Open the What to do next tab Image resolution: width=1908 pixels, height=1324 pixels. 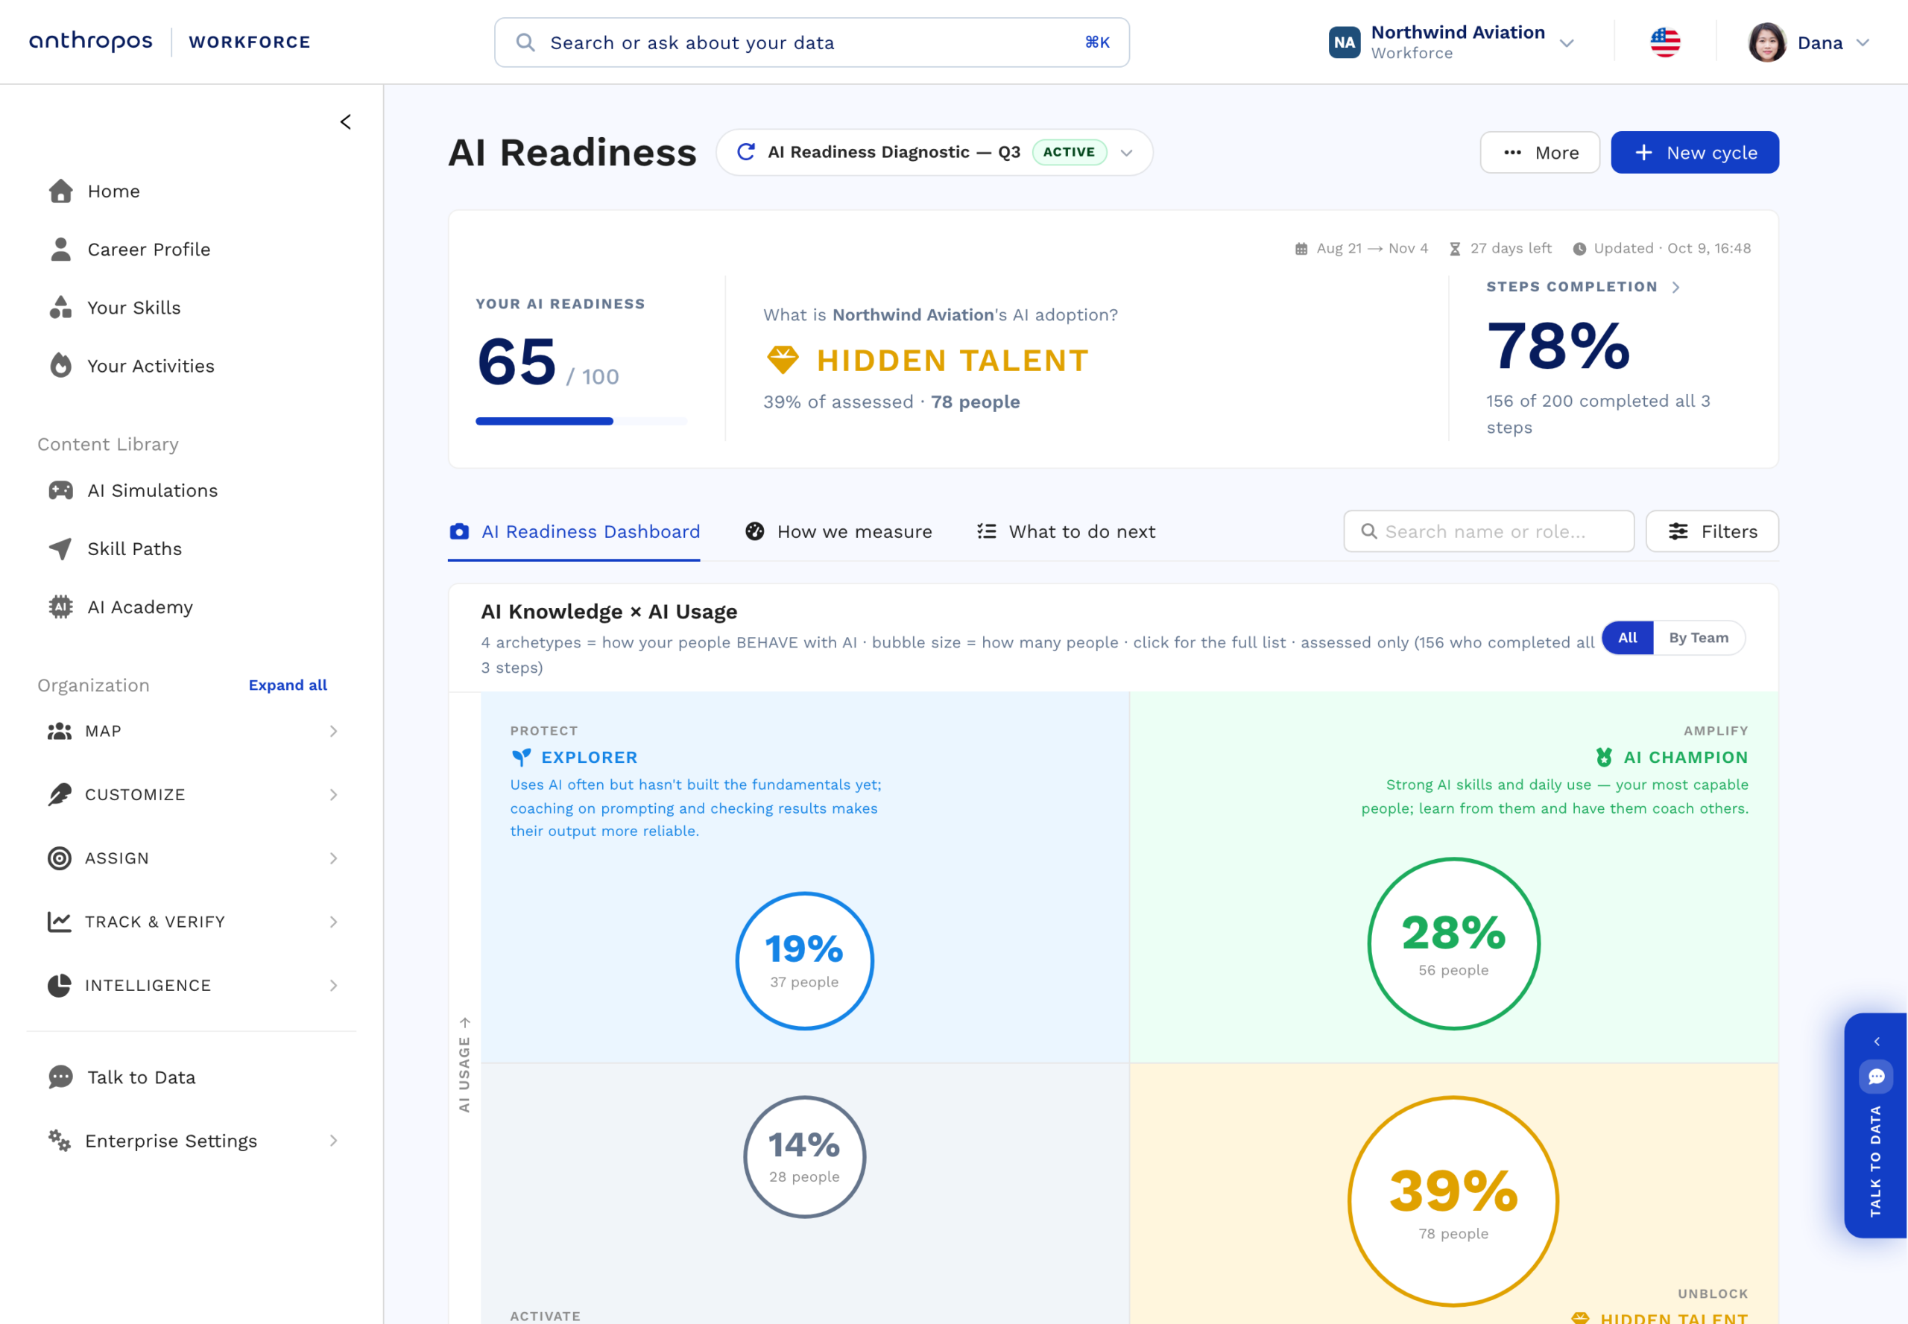[x=1066, y=532]
